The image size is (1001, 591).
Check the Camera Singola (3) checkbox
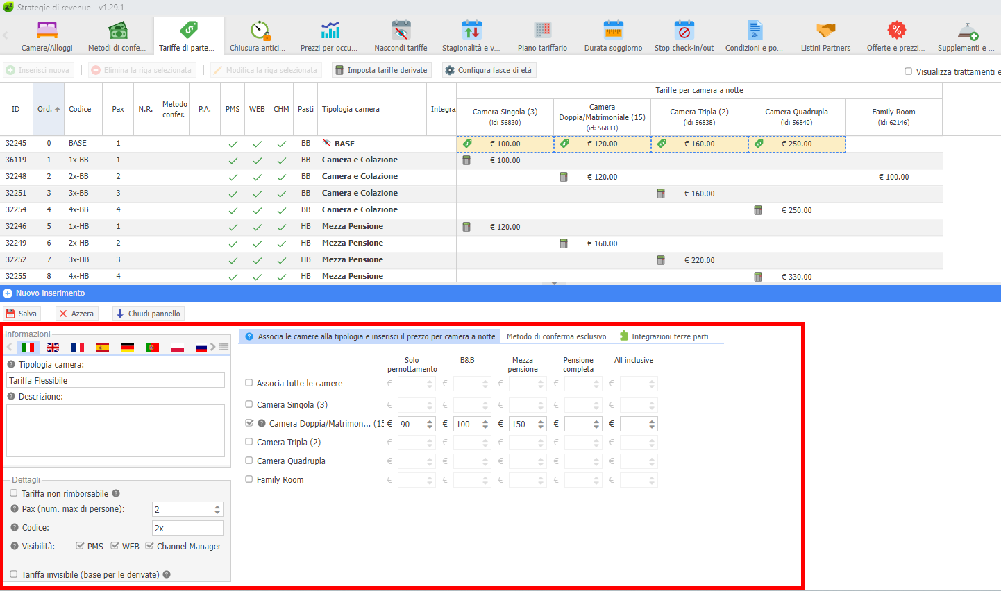point(249,404)
